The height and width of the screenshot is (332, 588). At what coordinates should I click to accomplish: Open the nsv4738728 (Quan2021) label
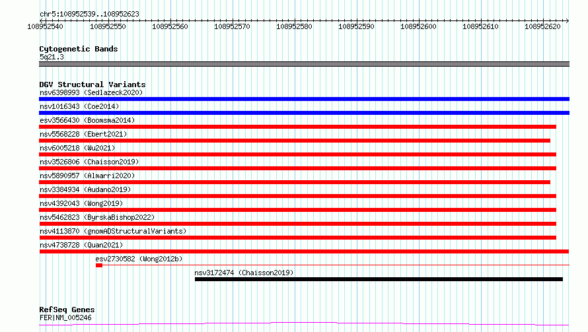click(81, 245)
